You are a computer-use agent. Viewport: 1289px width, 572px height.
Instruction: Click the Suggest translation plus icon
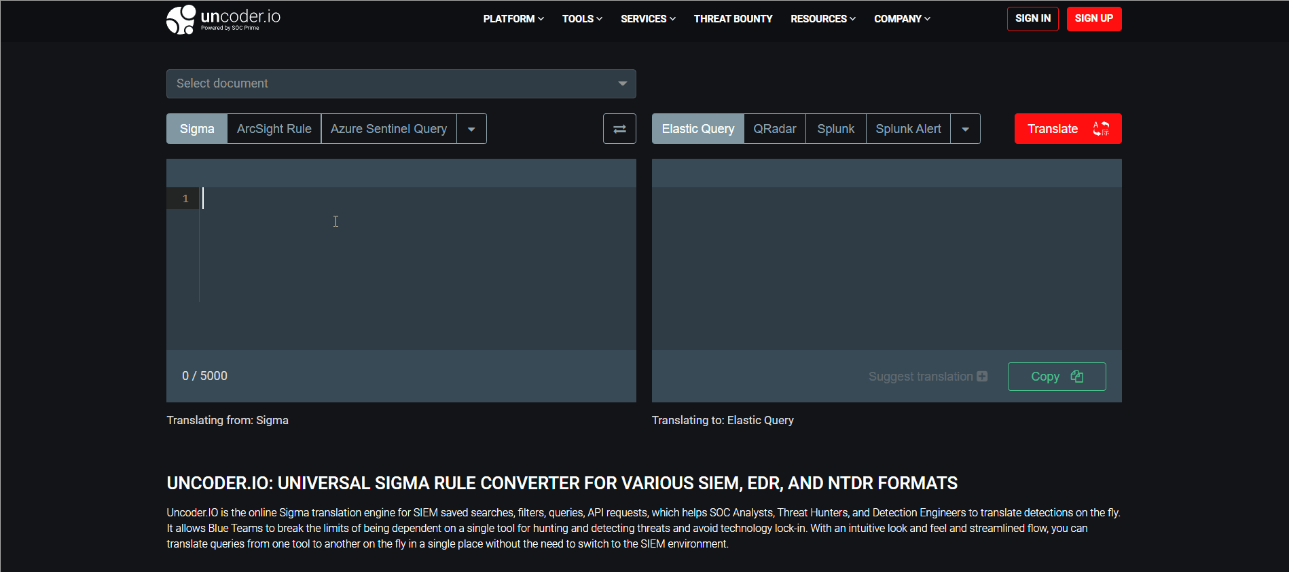pos(982,377)
